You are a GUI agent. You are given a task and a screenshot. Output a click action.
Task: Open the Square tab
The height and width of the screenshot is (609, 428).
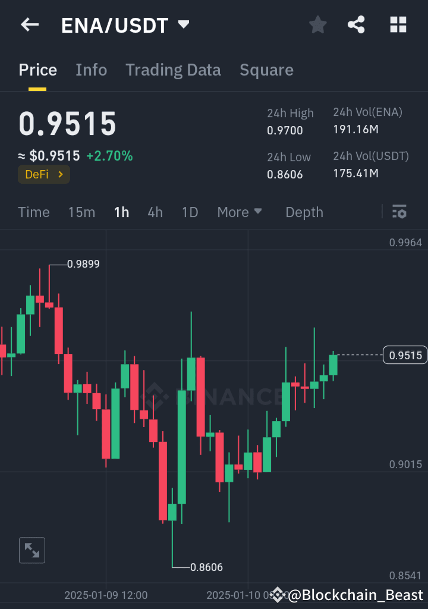coord(266,70)
